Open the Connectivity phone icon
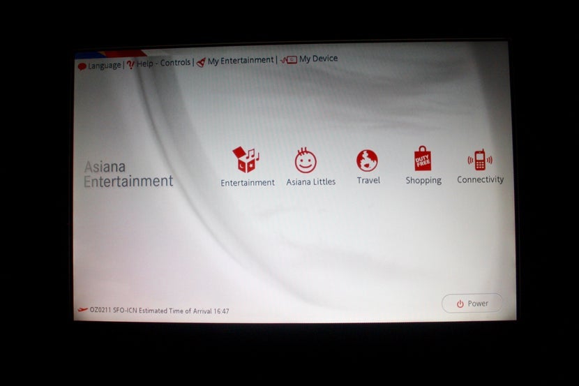Screen dimensions: 579x386 click(x=480, y=160)
